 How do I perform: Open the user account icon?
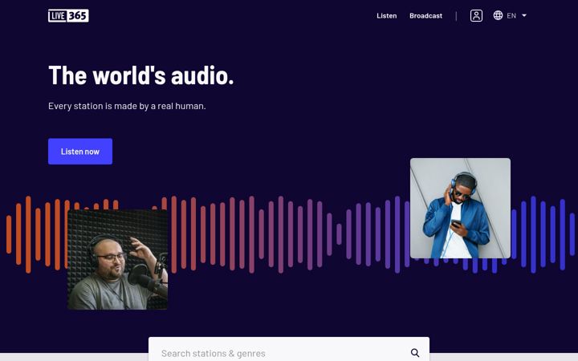pos(476,15)
